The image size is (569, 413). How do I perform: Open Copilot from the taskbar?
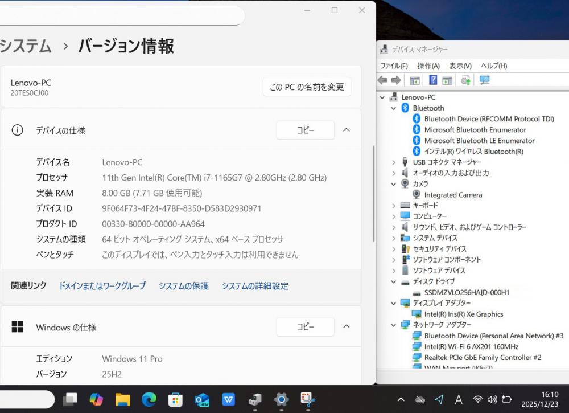(x=96, y=399)
